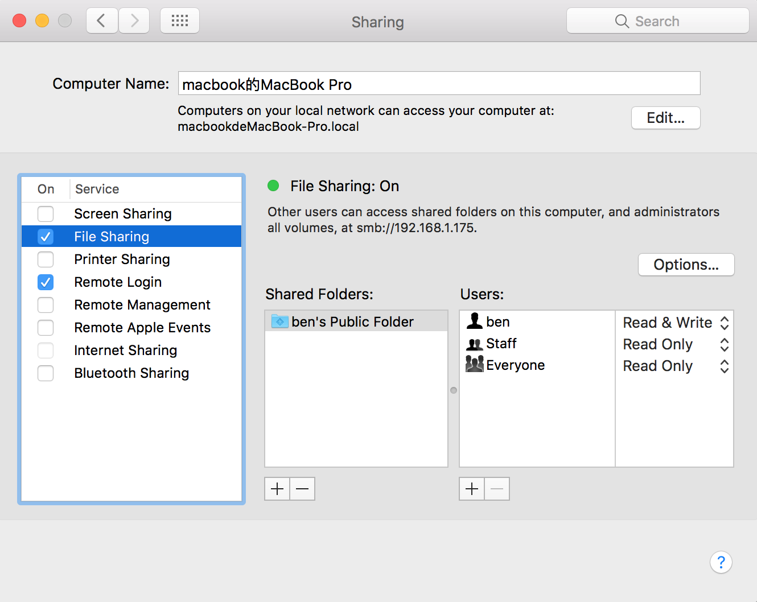Uncheck the Remote Login service
757x602 pixels.
tap(46, 282)
